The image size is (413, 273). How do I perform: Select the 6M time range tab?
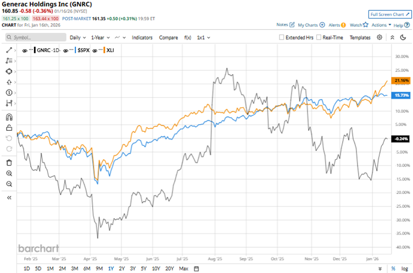point(87,269)
